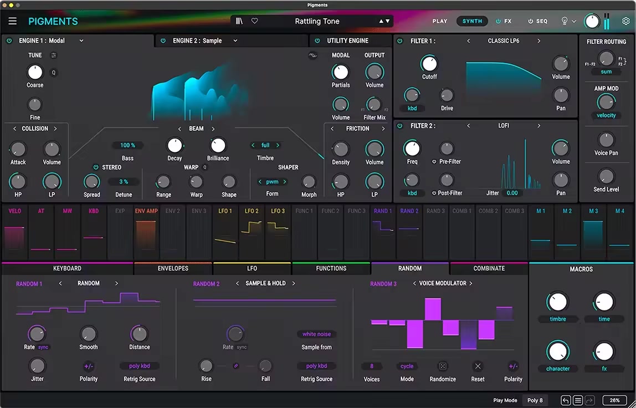Click the PLAY view button
The width and height of the screenshot is (636, 408).
click(x=439, y=21)
